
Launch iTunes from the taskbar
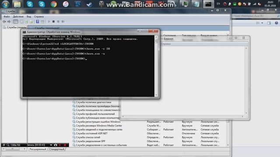66,4
